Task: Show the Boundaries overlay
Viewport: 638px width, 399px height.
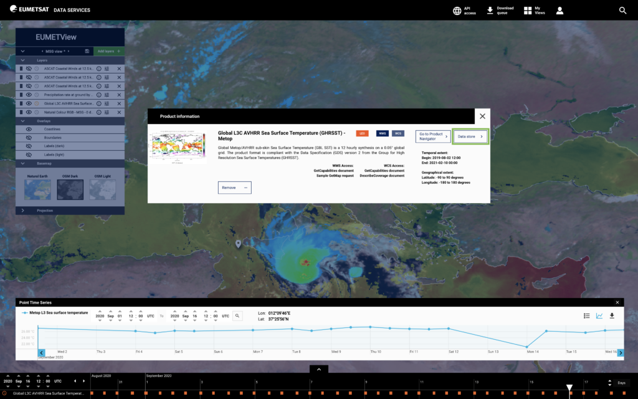Action: pos(29,138)
